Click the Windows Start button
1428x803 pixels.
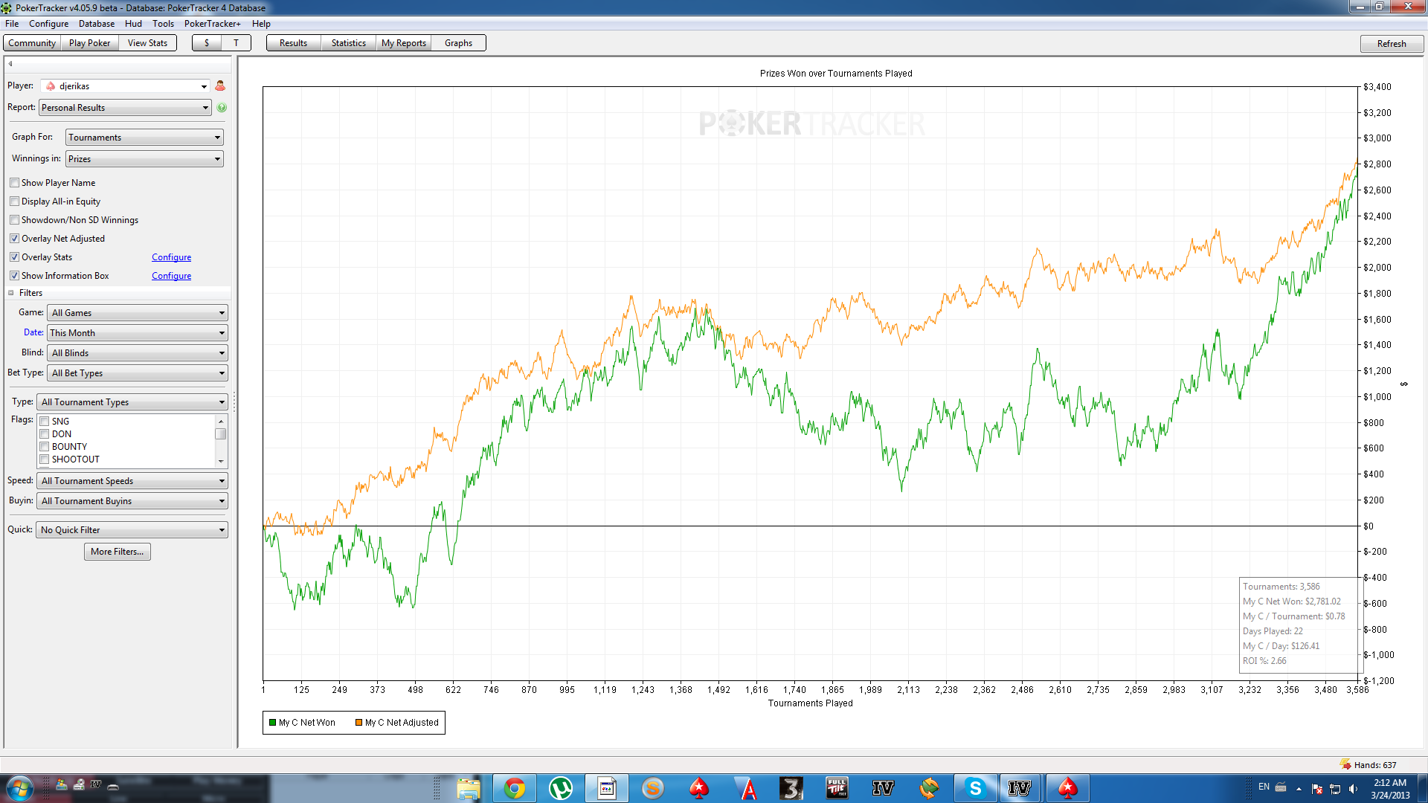point(19,788)
